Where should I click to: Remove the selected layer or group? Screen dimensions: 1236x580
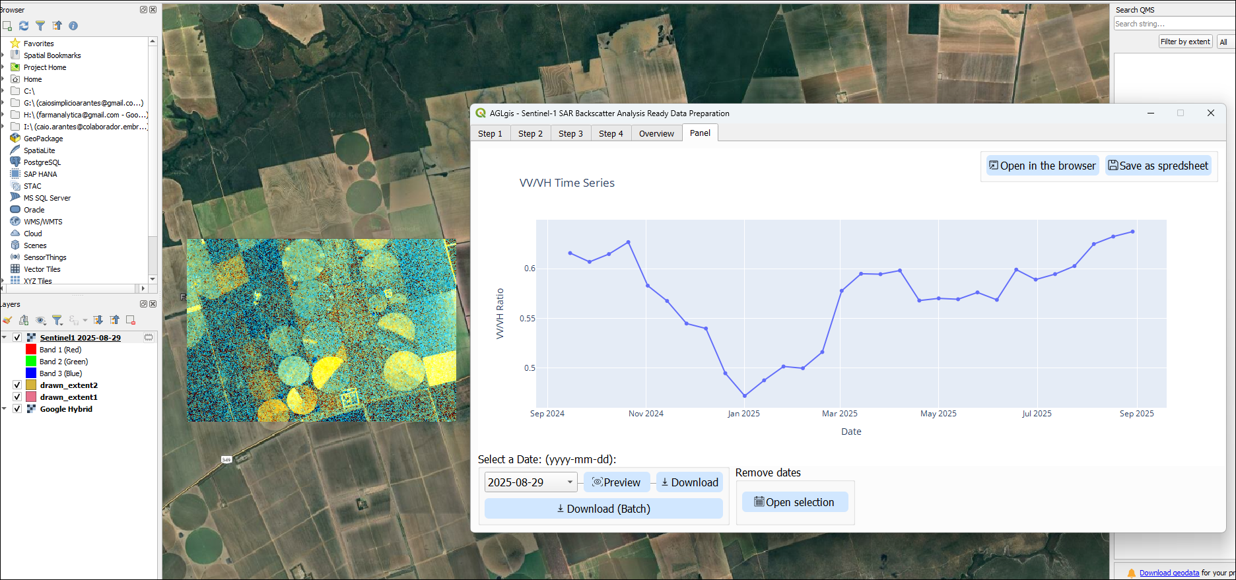131,320
